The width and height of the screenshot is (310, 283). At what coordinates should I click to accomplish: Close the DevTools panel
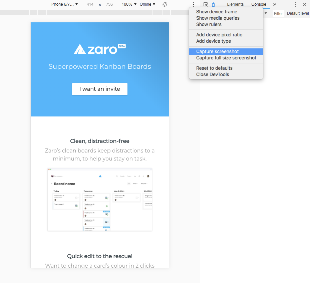pyautogui.click(x=304, y=4)
